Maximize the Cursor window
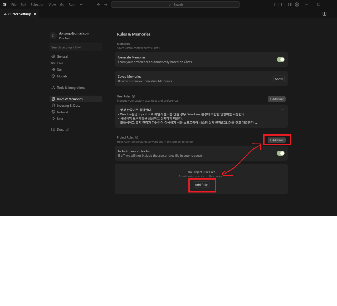This screenshot has height=306, width=337. click(x=319, y=4)
